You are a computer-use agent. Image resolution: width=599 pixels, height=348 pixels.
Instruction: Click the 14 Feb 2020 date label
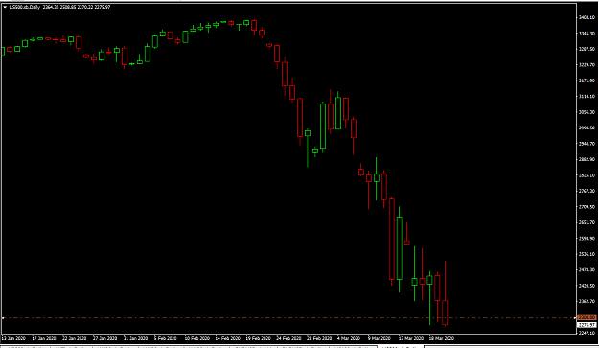coord(228,338)
